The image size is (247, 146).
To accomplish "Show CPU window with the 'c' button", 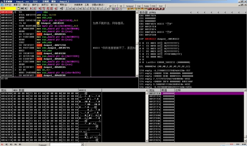I will [x=87, y=8].
